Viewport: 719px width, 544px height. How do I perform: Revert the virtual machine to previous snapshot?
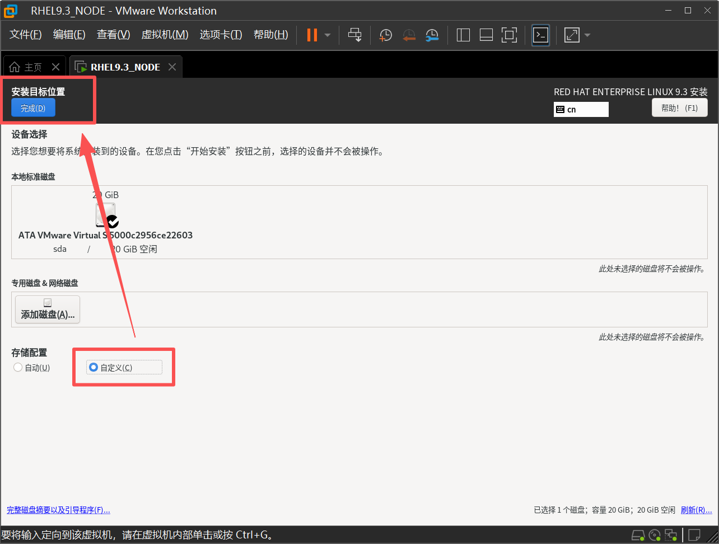tap(409, 35)
